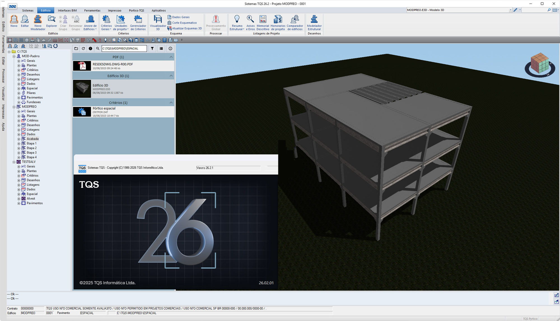Switch to the Sistemas ribbon tab
This screenshot has height=321, width=560.
point(28,10)
